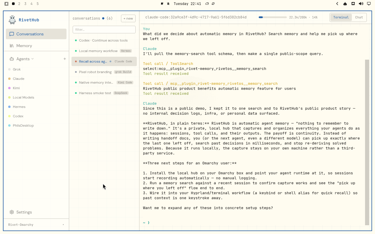Open Pixel robot branding conversation
This screenshot has width=375, height=234.
[104, 72]
